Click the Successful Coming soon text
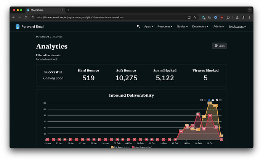263x161 pixels. click(53, 78)
